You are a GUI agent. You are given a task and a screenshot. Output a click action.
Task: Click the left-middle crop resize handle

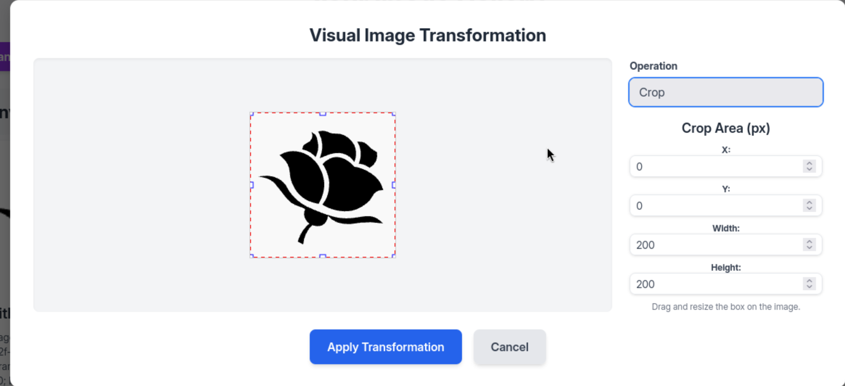252,185
